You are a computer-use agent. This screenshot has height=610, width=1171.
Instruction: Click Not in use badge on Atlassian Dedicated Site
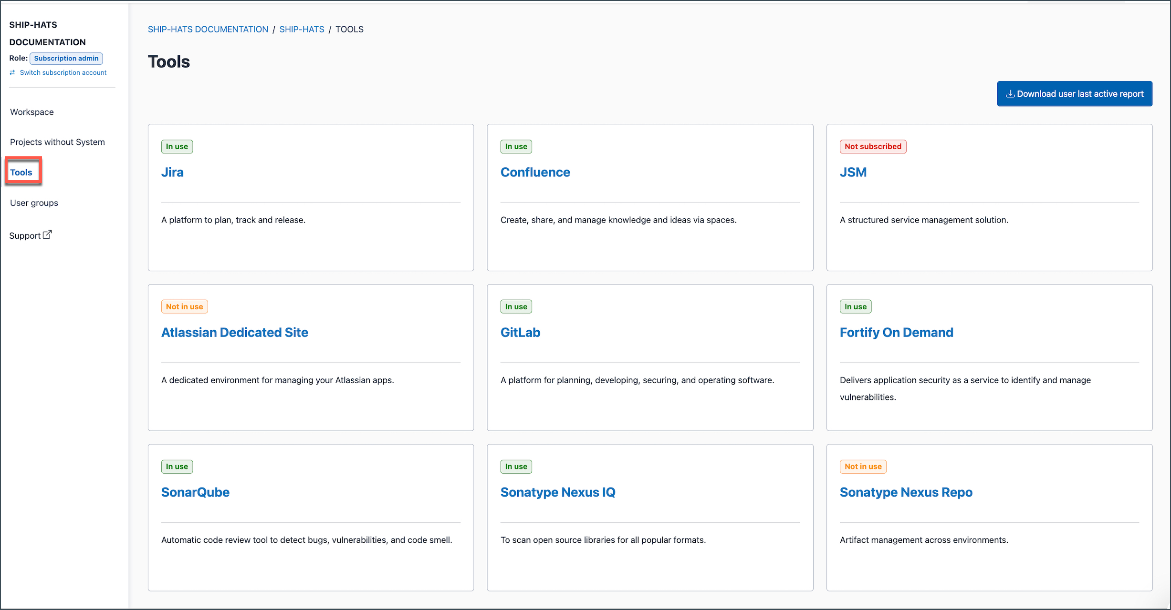click(x=185, y=306)
